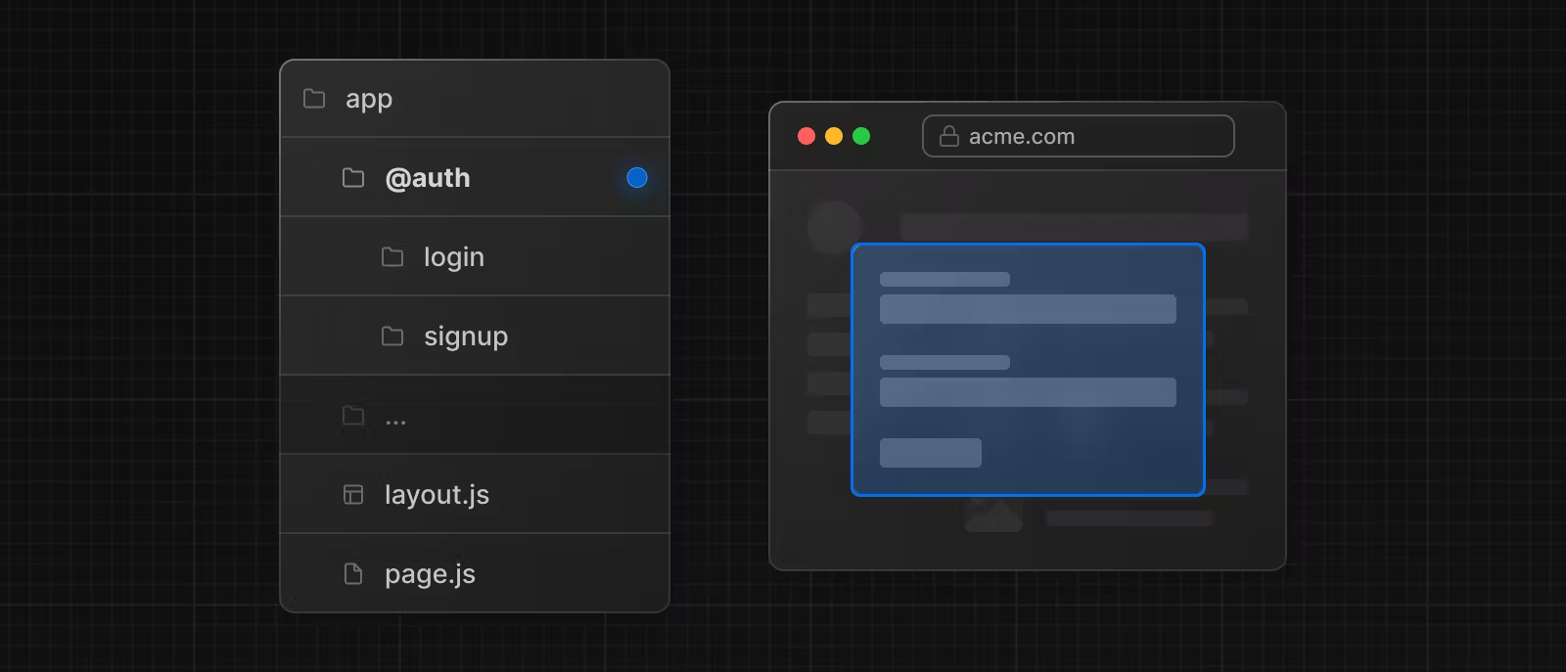Select the page.js file name

pyautogui.click(x=430, y=574)
